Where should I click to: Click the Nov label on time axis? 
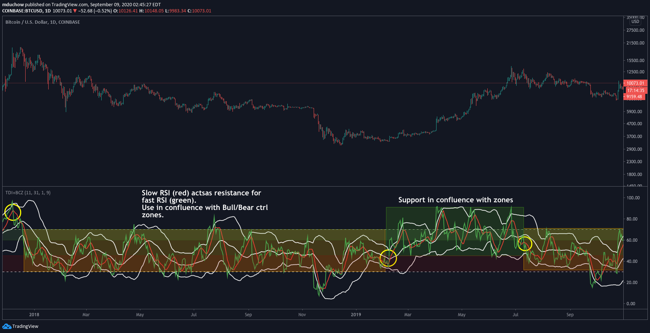click(302, 314)
